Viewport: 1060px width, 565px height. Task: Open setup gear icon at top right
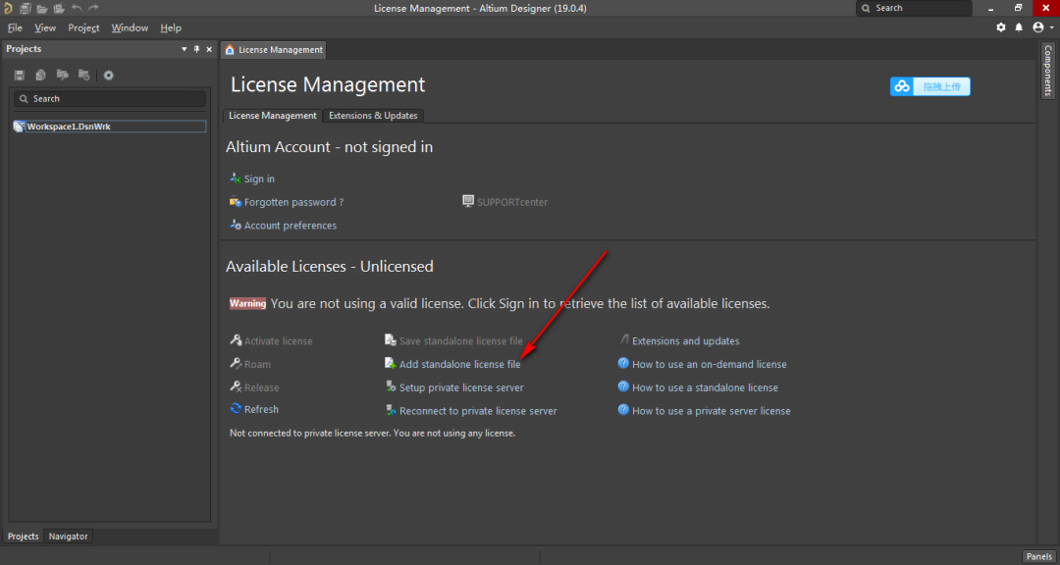coord(1001,27)
